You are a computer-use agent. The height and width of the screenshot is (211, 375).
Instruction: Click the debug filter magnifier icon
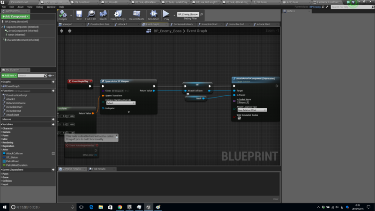tap(202, 15)
